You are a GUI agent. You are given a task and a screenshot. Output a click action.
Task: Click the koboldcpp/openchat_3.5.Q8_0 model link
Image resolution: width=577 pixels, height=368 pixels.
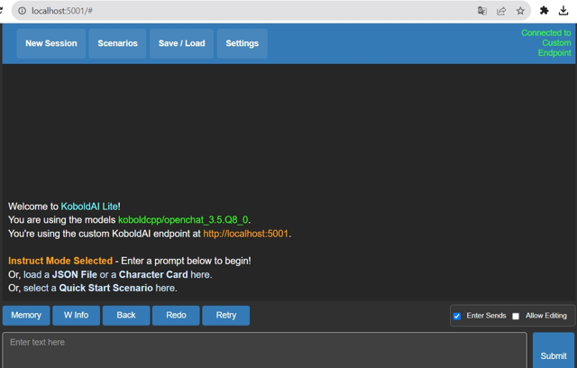click(x=183, y=220)
